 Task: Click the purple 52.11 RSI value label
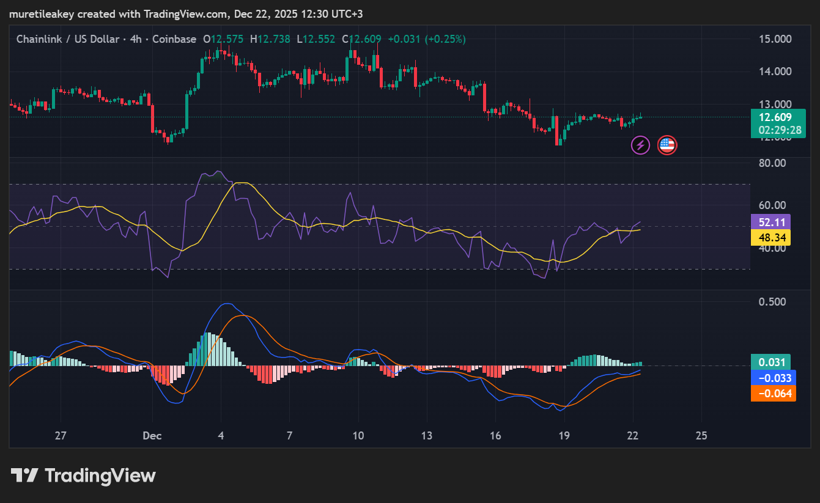(x=770, y=222)
